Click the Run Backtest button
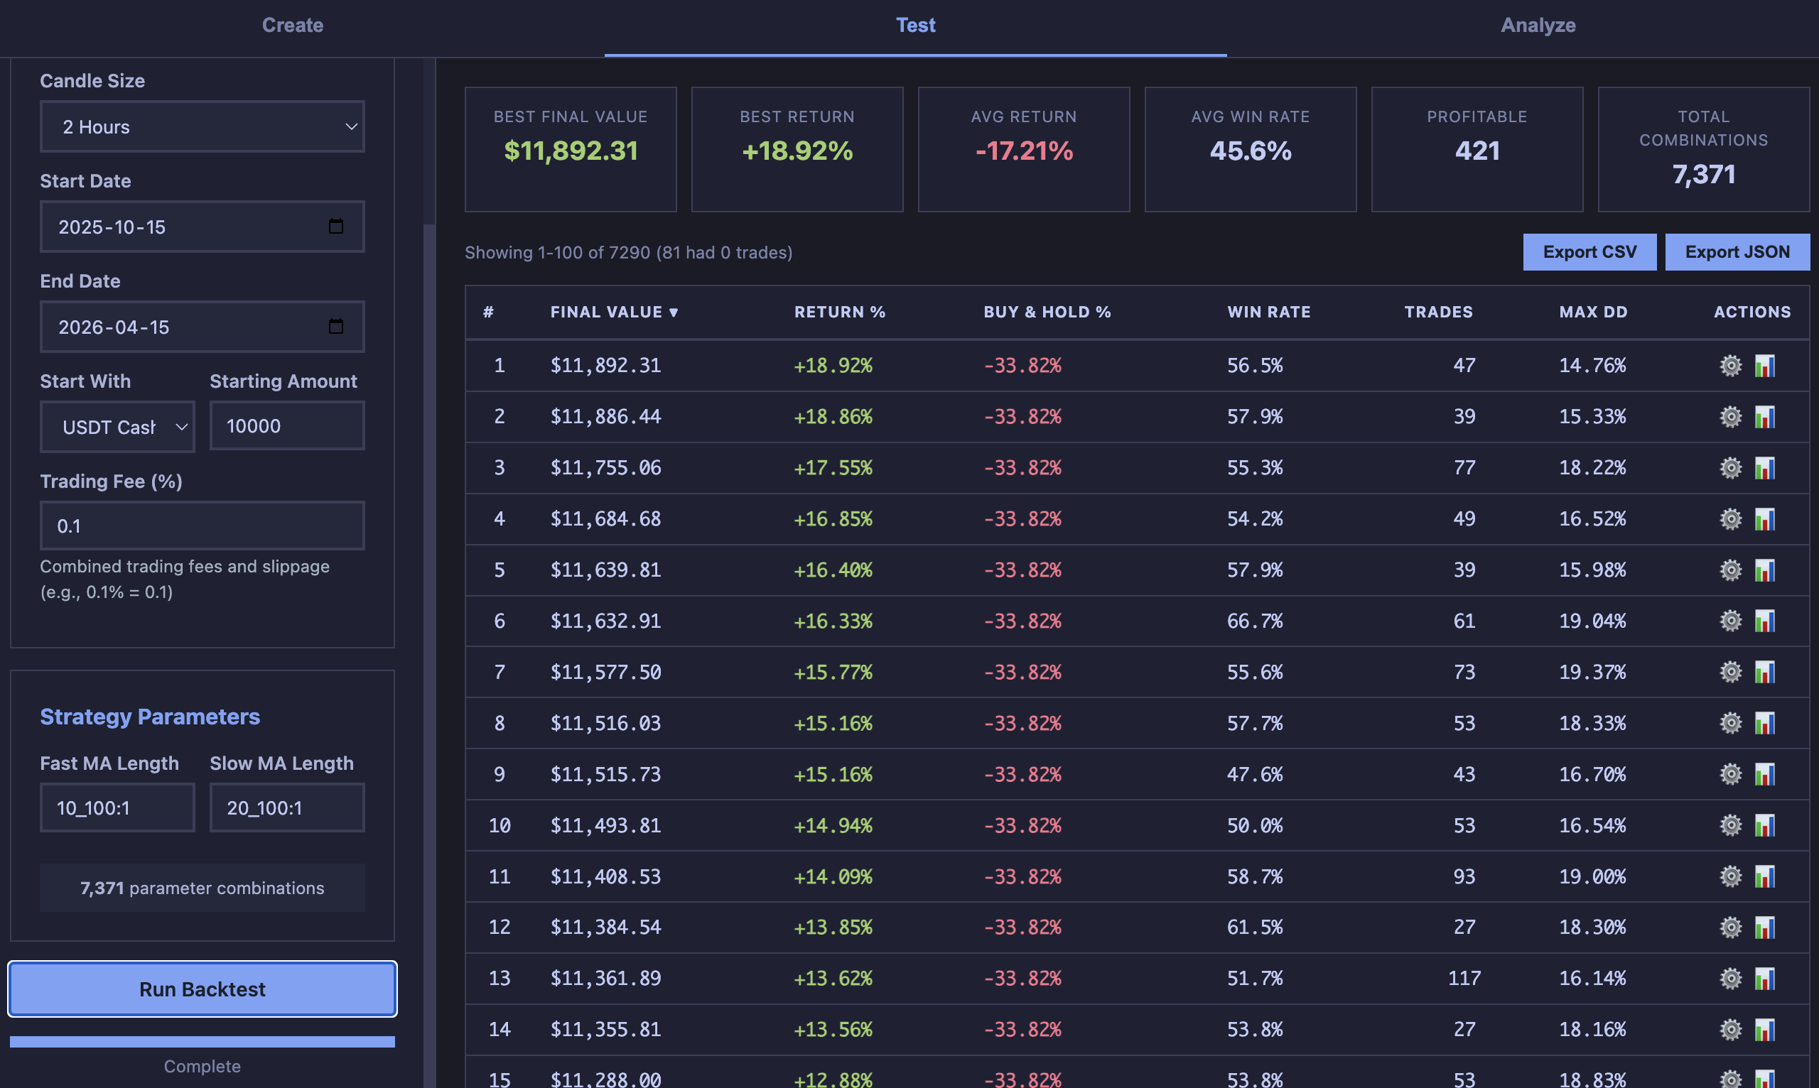 pyautogui.click(x=202, y=989)
